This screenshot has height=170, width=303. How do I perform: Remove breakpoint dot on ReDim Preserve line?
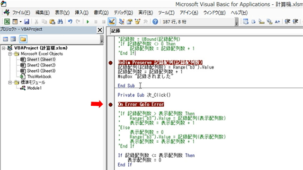coord(110,63)
